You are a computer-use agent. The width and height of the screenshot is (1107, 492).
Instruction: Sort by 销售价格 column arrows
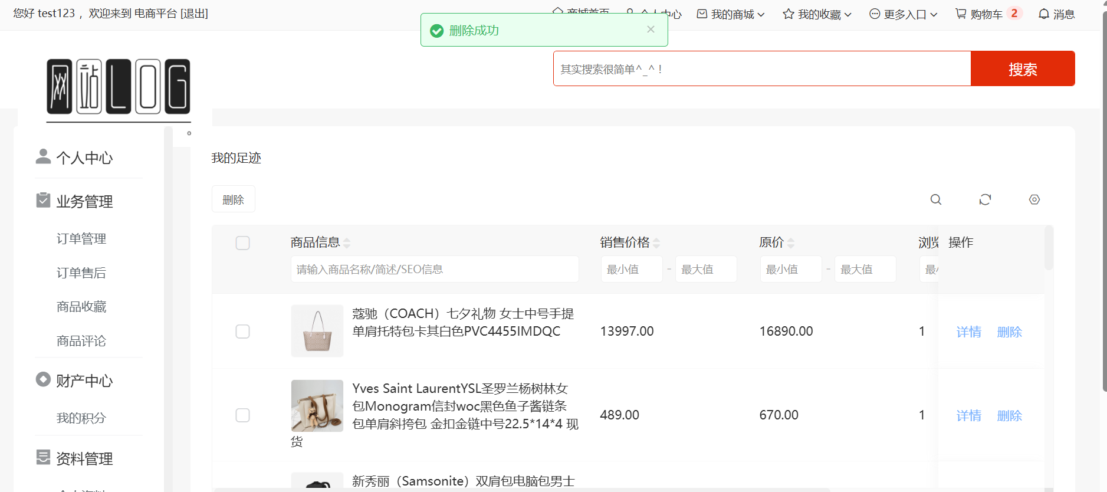656,243
